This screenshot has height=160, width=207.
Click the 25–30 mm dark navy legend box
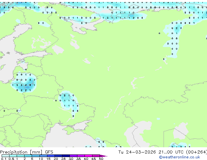click(x=66, y=156)
